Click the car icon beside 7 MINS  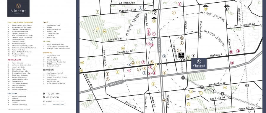[201, 12]
